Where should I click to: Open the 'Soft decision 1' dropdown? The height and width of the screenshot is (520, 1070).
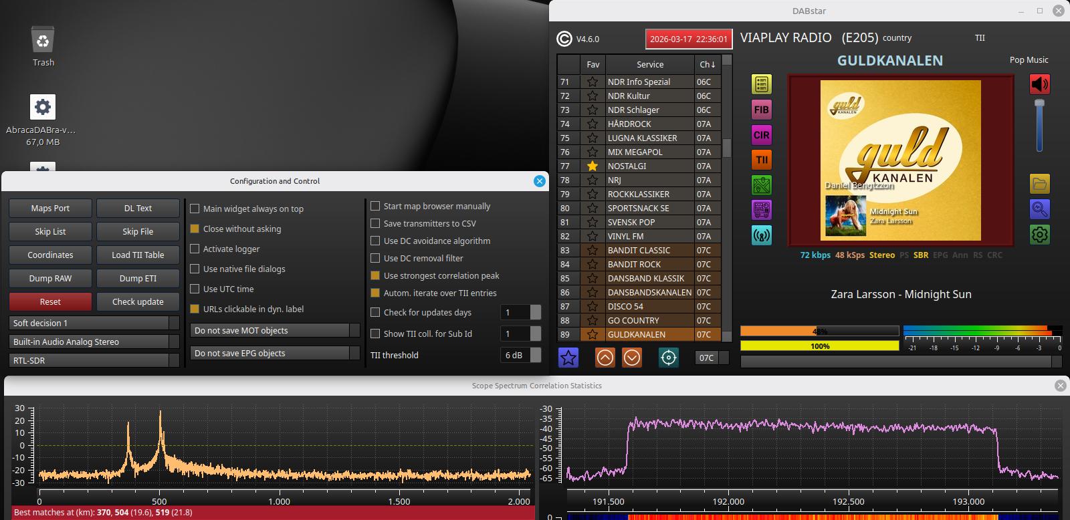94,323
